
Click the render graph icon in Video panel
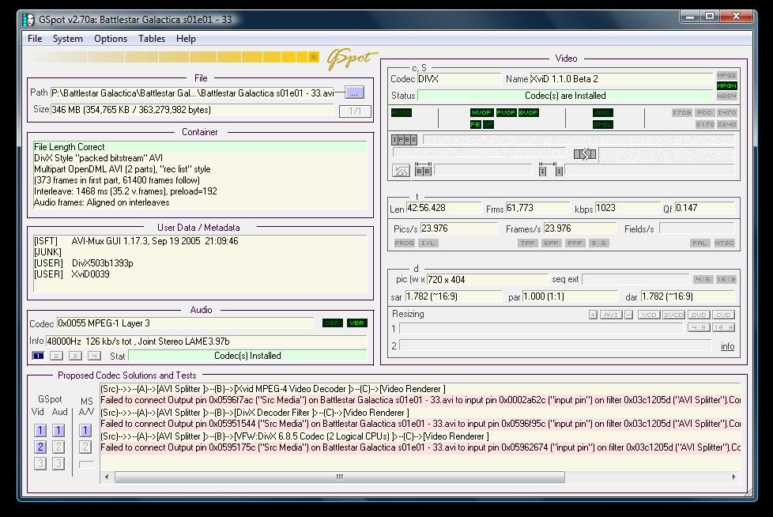[x=401, y=170]
